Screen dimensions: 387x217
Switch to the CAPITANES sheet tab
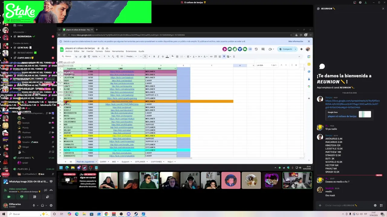(156, 162)
